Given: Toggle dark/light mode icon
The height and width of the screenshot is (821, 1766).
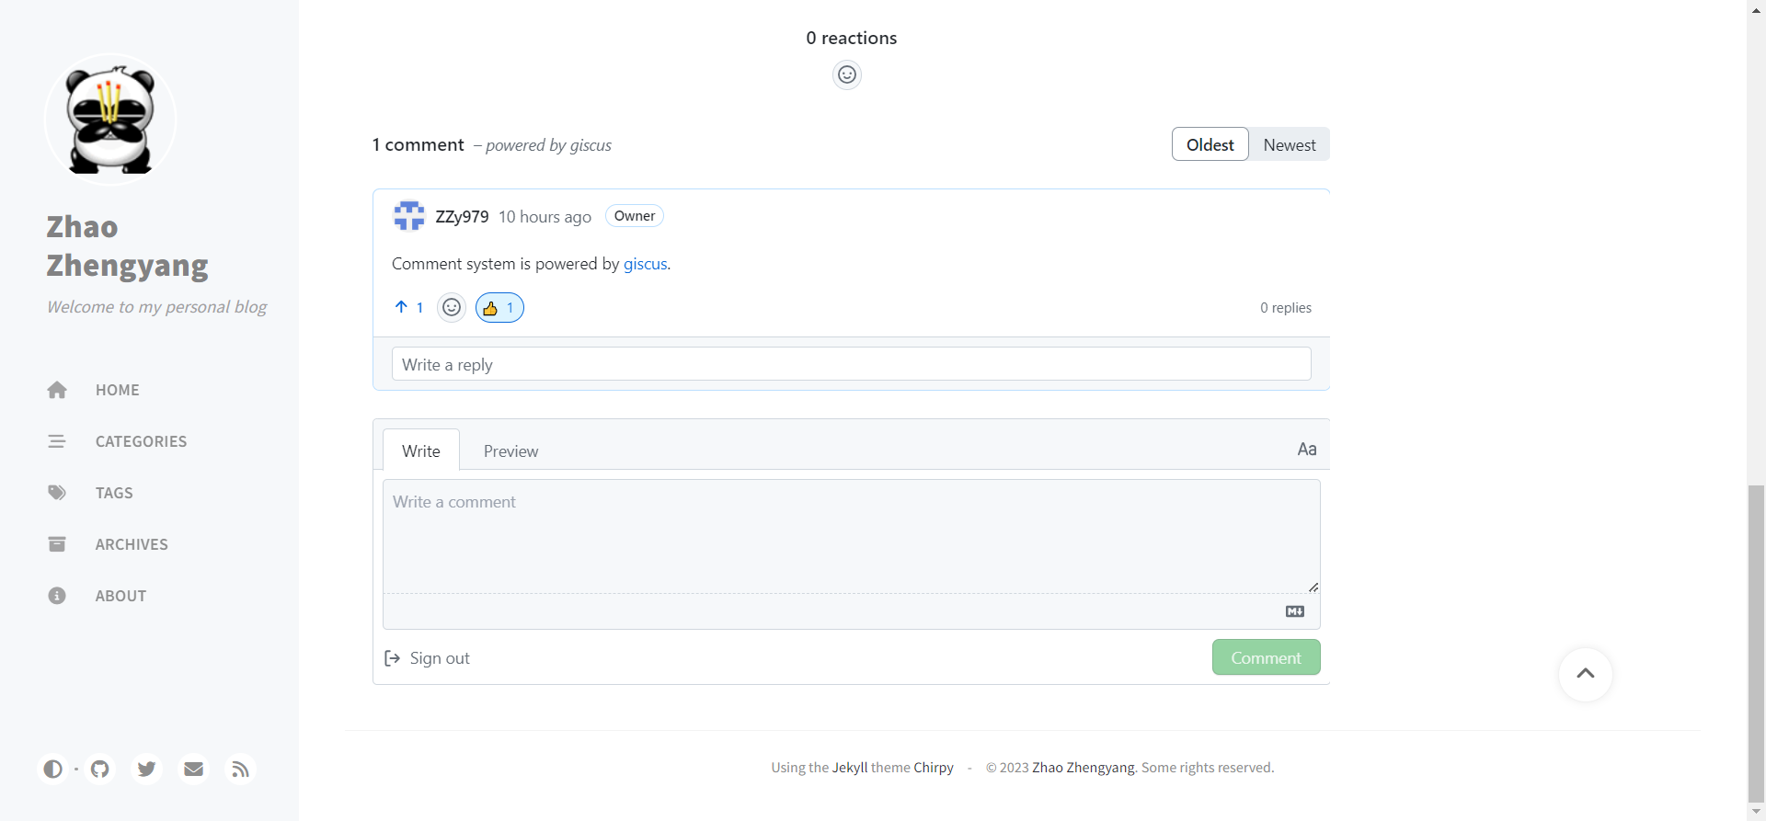Looking at the screenshot, I should [53, 769].
